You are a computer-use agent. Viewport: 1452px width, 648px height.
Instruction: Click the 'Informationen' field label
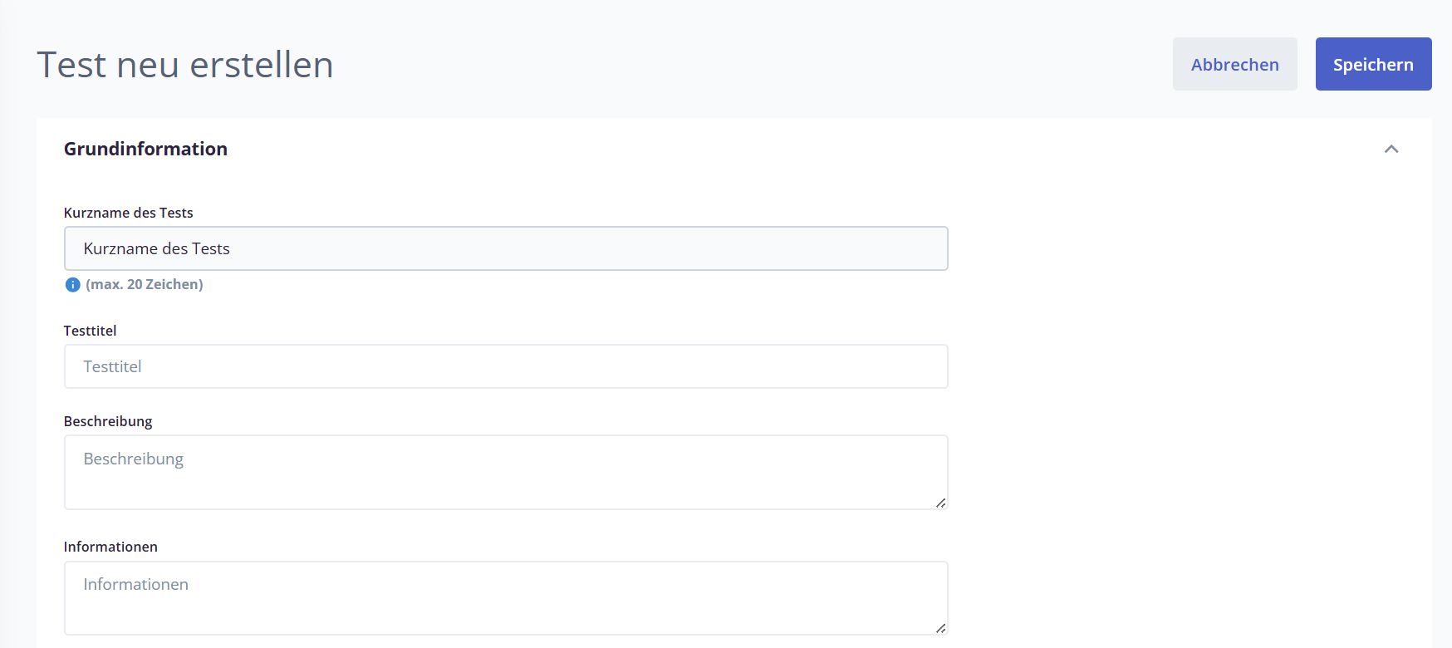tap(110, 547)
